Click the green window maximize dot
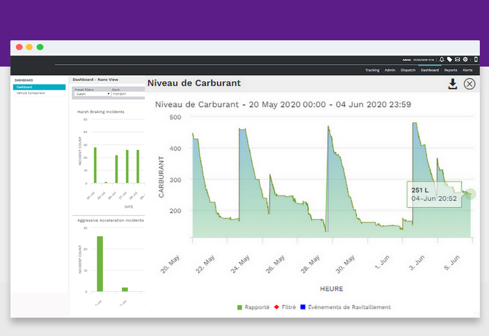The width and height of the screenshot is (489, 336). click(x=40, y=47)
